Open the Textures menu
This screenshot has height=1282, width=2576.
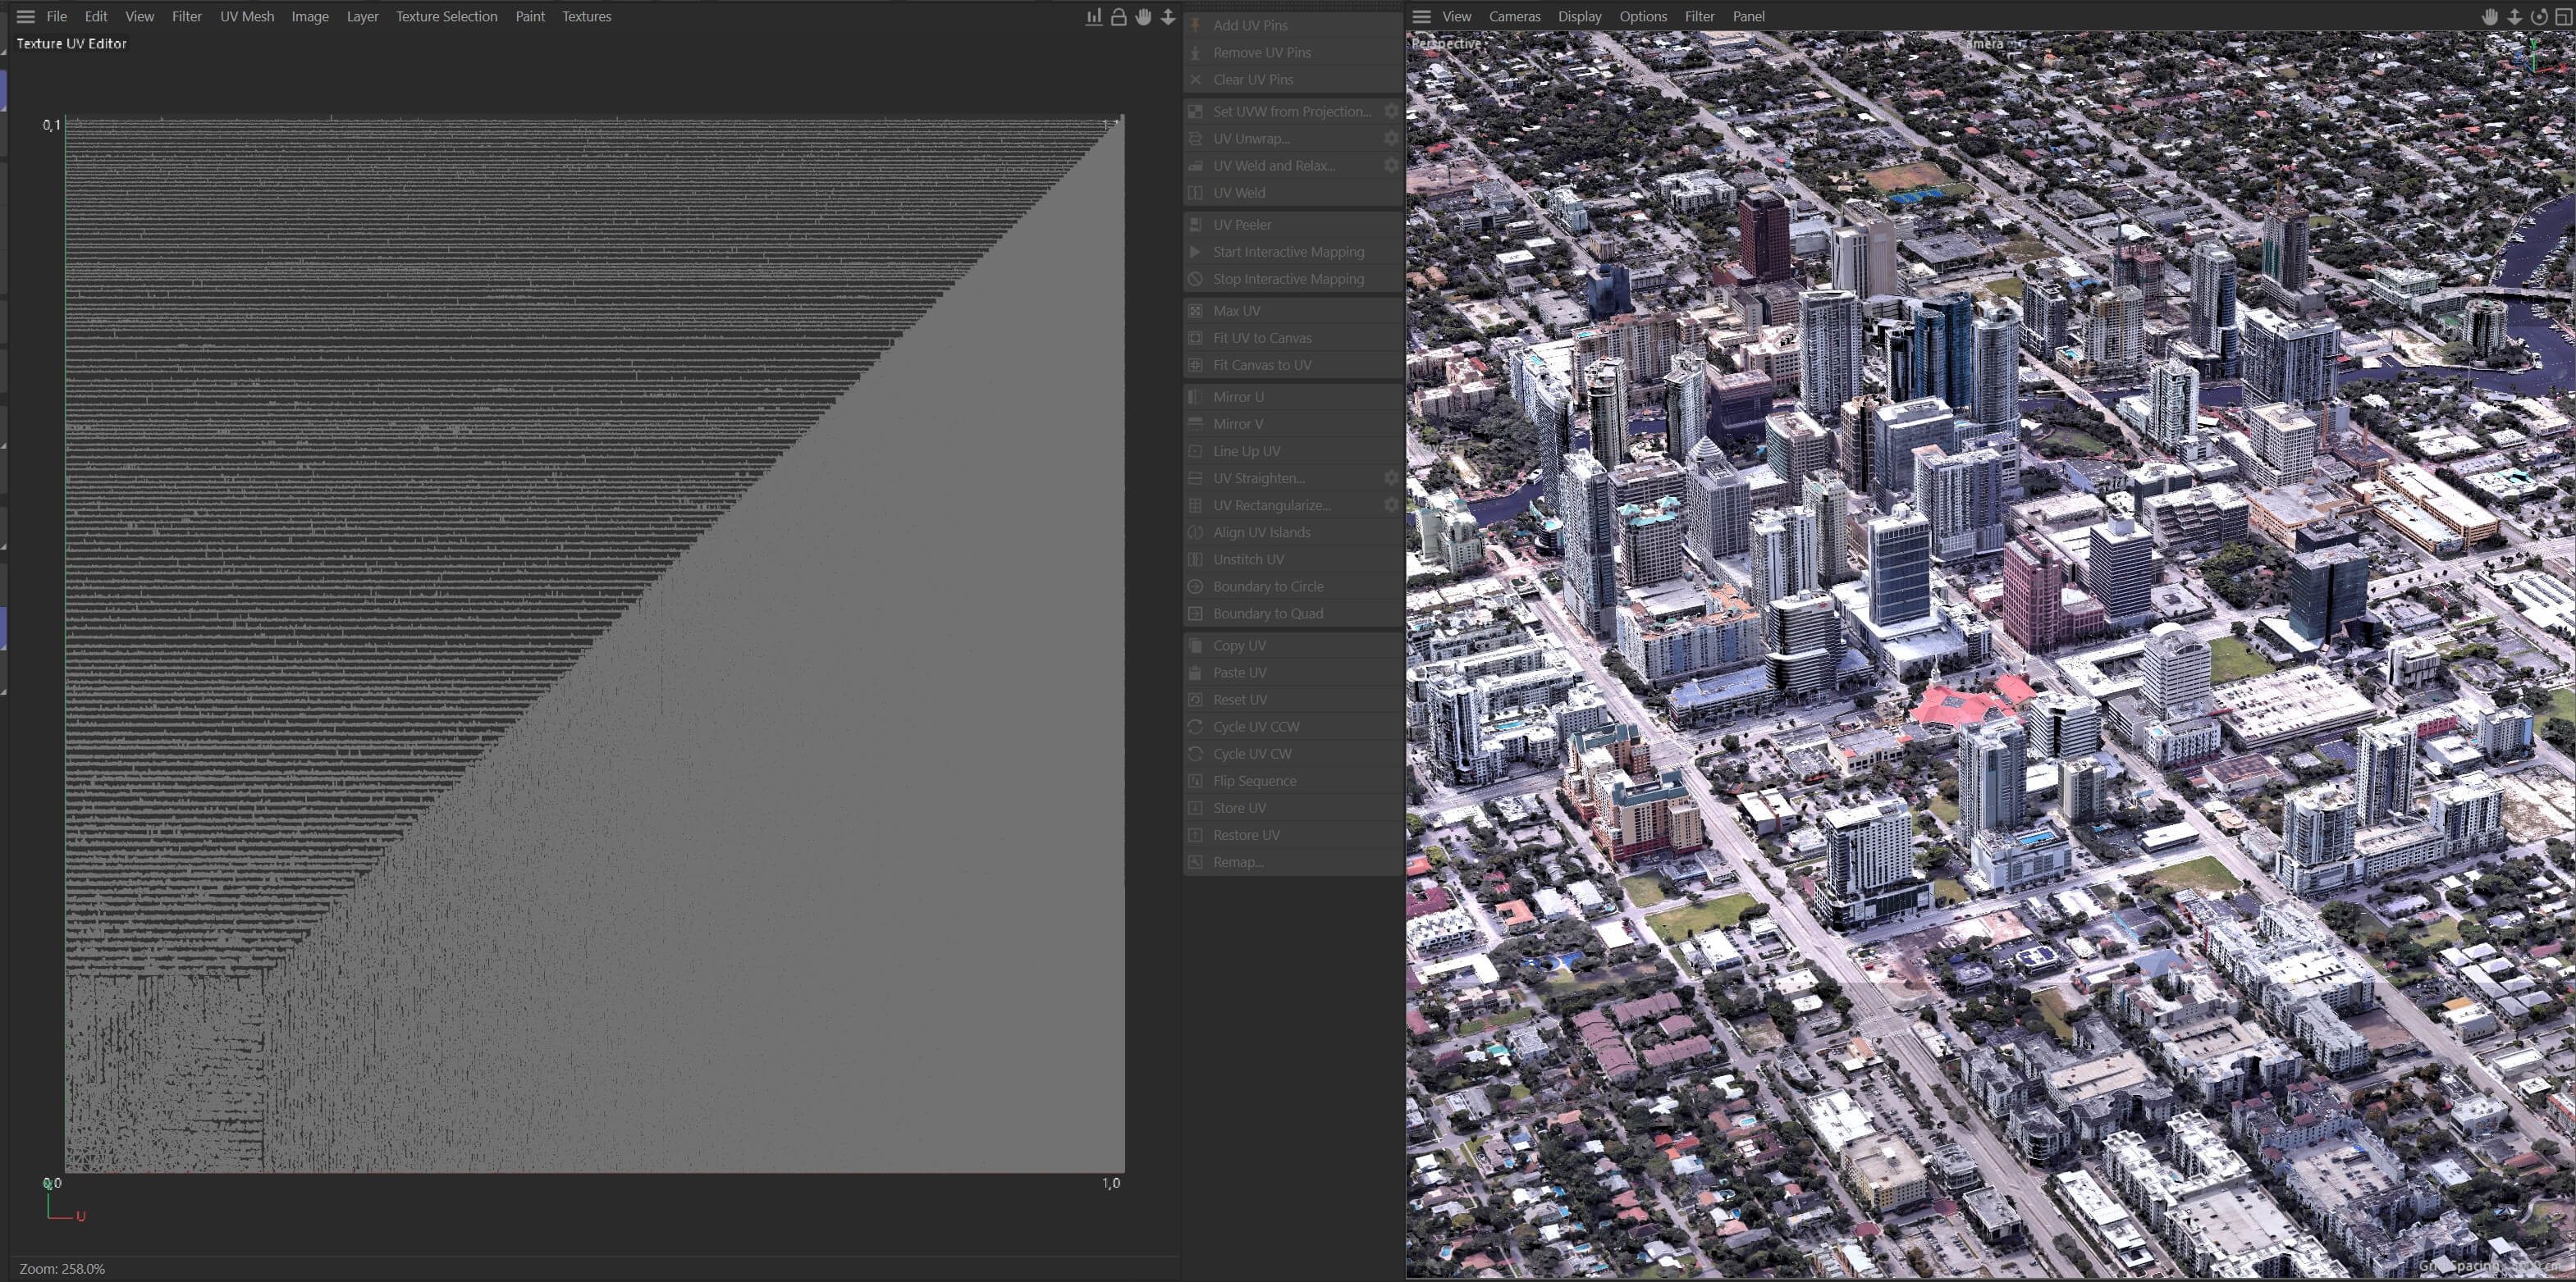pyautogui.click(x=586, y=16)
